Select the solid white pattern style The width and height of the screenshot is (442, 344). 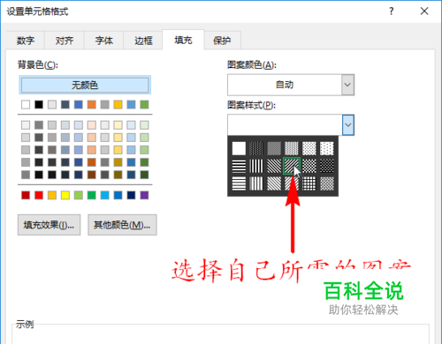tap(239, 148)
